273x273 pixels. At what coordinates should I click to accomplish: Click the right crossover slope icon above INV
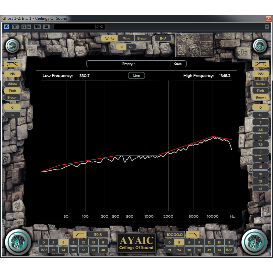pyautogui.click(x=261, y=64)
